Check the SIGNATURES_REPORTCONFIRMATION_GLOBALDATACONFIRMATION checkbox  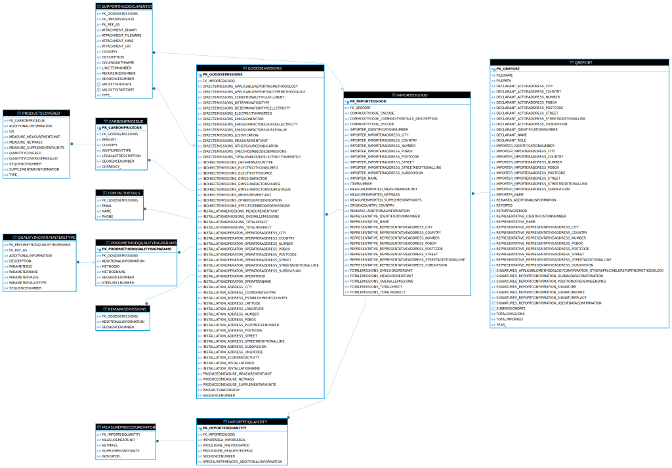(x=495, y=276)
